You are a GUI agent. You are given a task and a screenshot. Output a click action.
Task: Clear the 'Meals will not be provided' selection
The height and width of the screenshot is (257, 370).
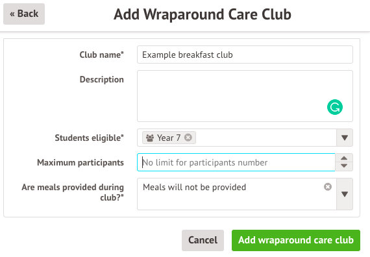click(x=328, y=187)
